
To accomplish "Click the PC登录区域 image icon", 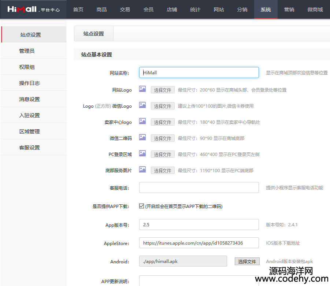I will click(142, 153).
